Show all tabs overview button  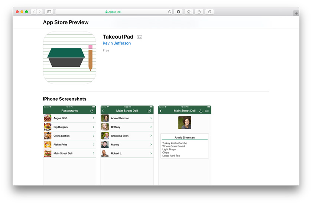[209, 12]
